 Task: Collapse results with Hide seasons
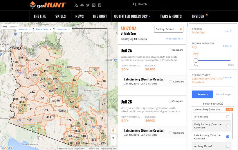[x=174, y=39]
